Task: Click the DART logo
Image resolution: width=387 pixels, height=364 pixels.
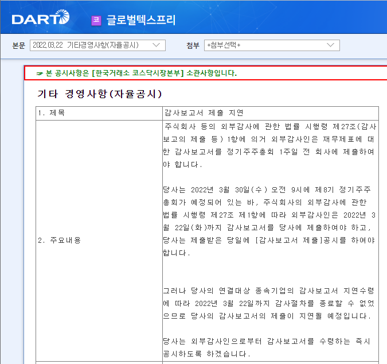Action: (x=40, y=19)
